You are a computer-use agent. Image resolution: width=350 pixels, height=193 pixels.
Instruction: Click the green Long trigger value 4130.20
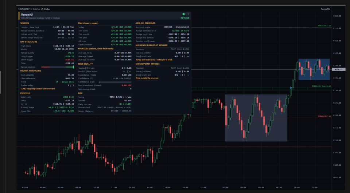70,56
